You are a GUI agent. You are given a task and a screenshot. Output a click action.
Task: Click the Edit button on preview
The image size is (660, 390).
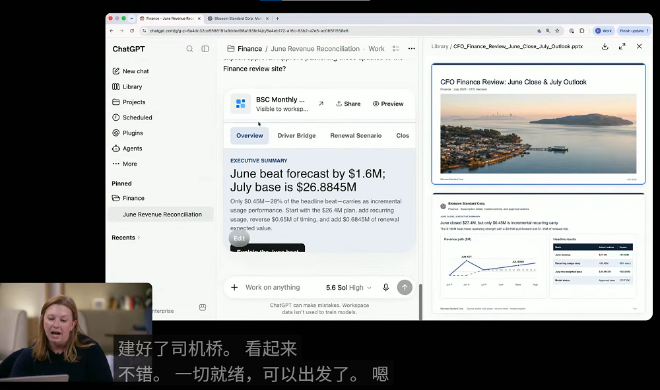tap(240, 238)
